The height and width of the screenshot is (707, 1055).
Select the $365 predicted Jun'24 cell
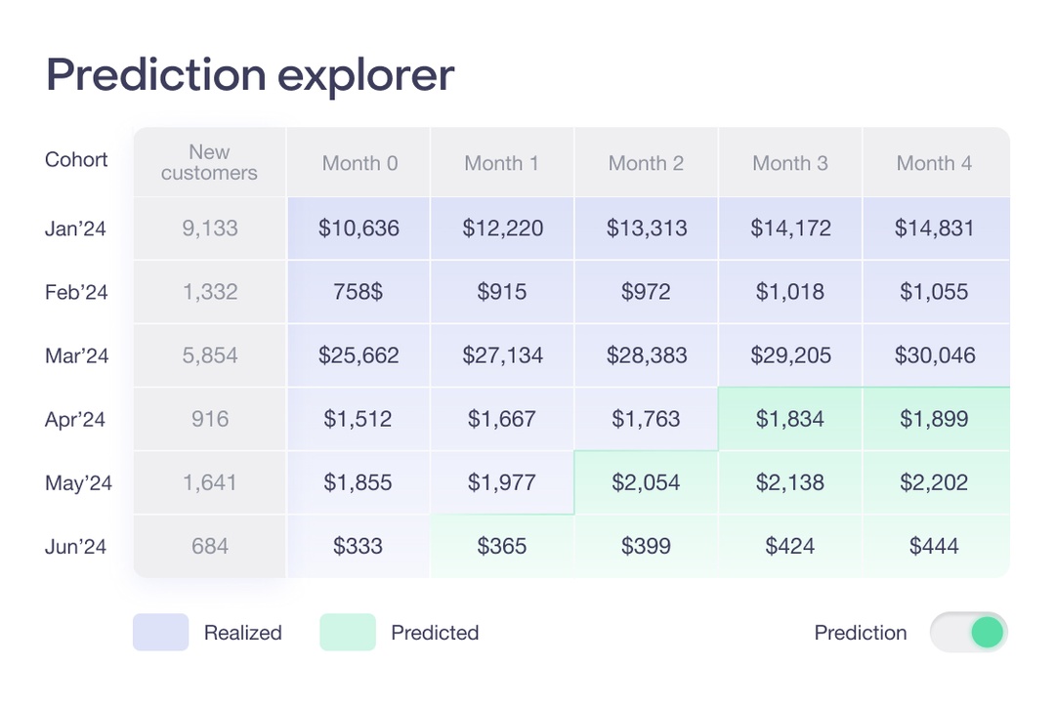pyautogui.click(x=501, y=546)
